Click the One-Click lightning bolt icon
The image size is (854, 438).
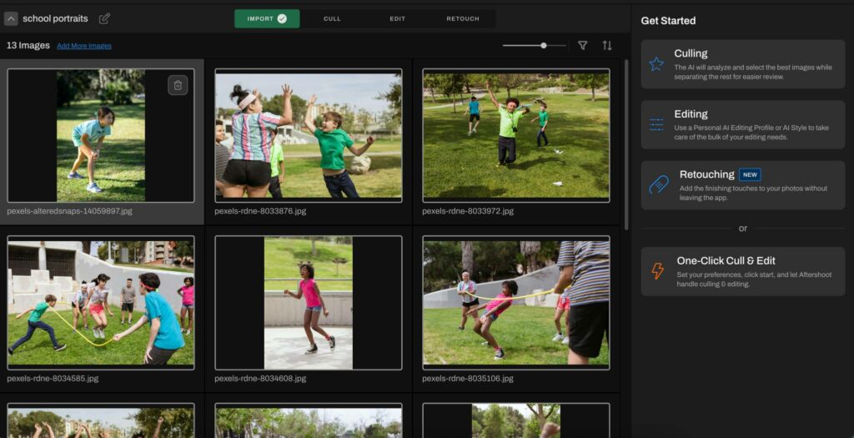pos(657,271)
